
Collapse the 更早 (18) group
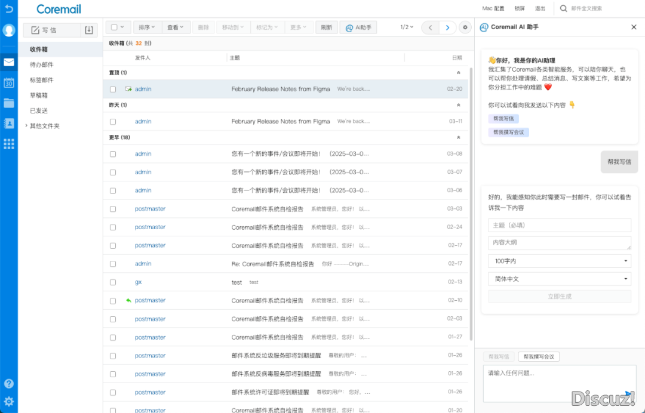coord(458,138)
